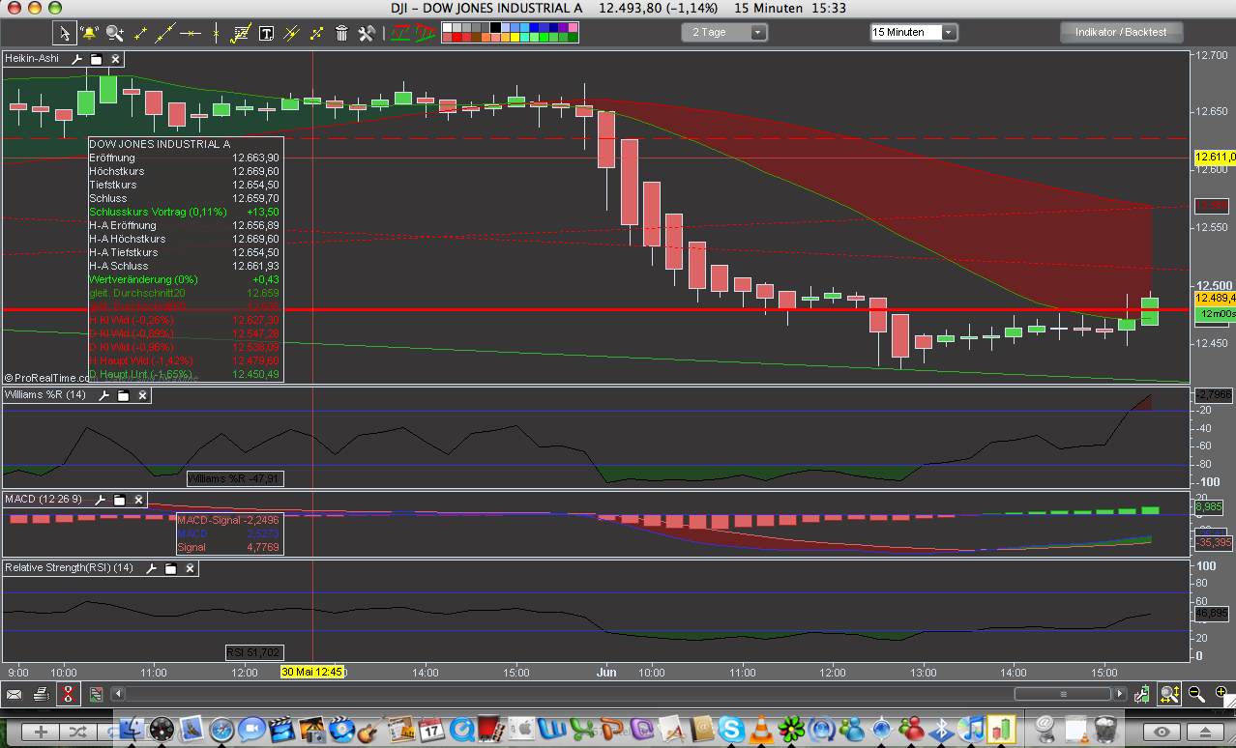Click the scrollbar left arrow

118,694
